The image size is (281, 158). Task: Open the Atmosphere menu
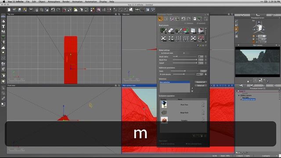tap(54, 1)
